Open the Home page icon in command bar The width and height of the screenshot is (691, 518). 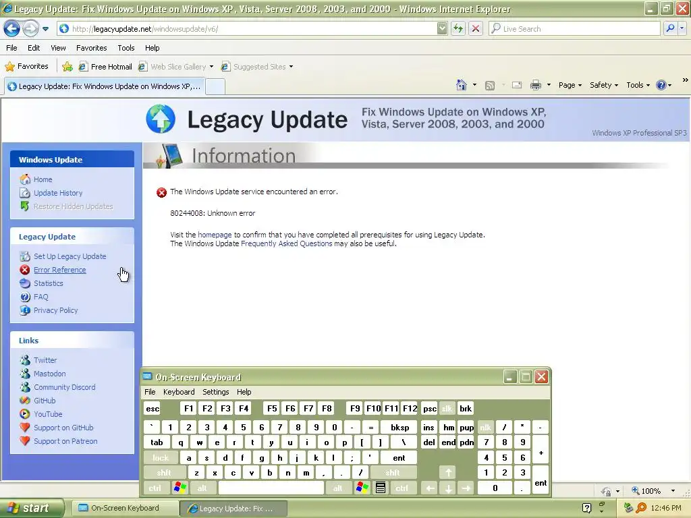pyautogui.click(x=462, y=84)
